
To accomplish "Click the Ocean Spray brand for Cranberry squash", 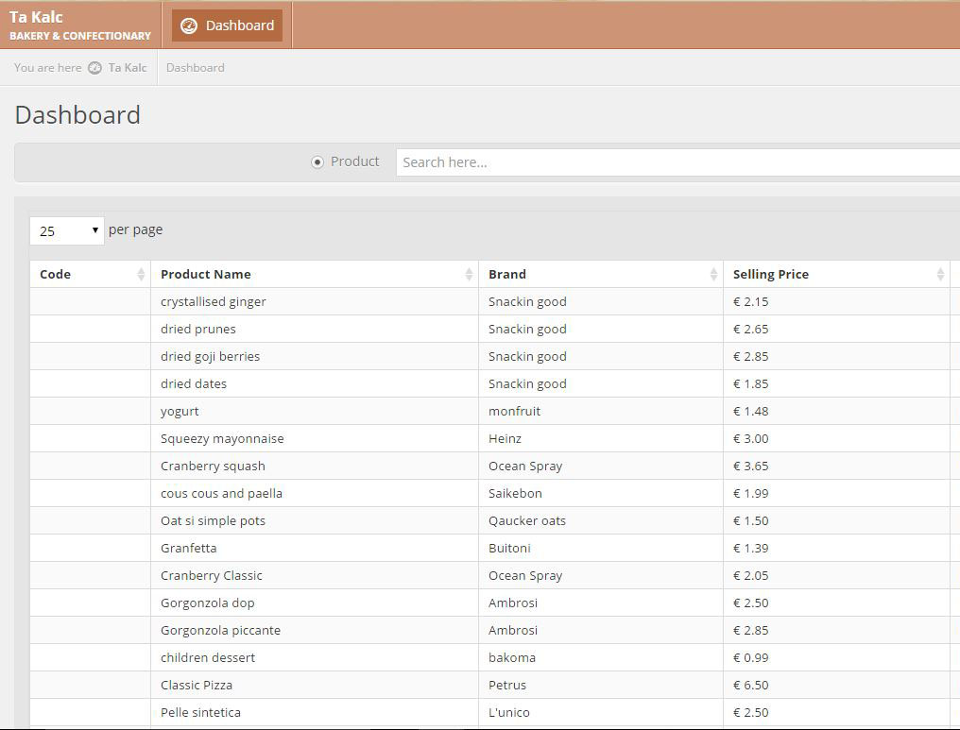I will click(x=525, y=466).
